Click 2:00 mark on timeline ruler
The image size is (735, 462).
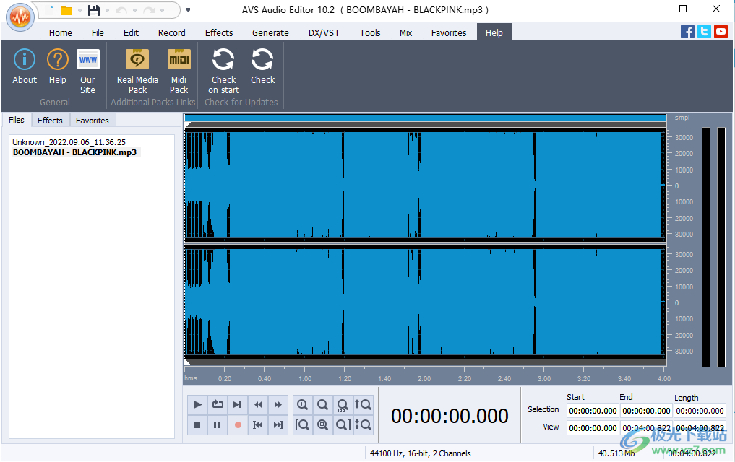coord(424,379)
